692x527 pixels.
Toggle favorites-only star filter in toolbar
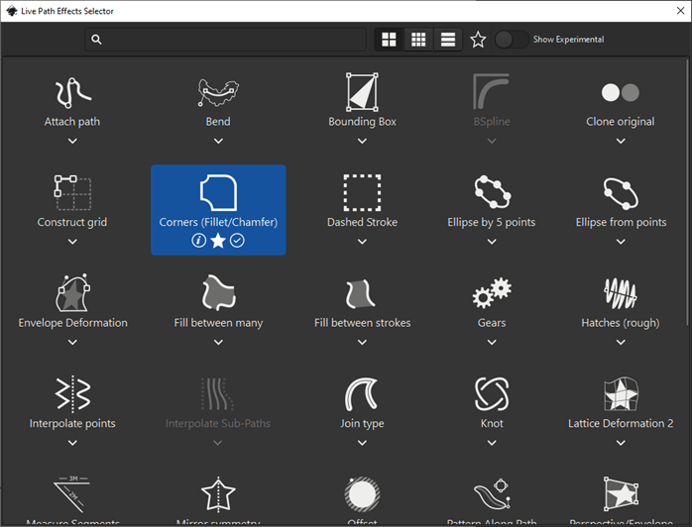[x=478, y=40]
